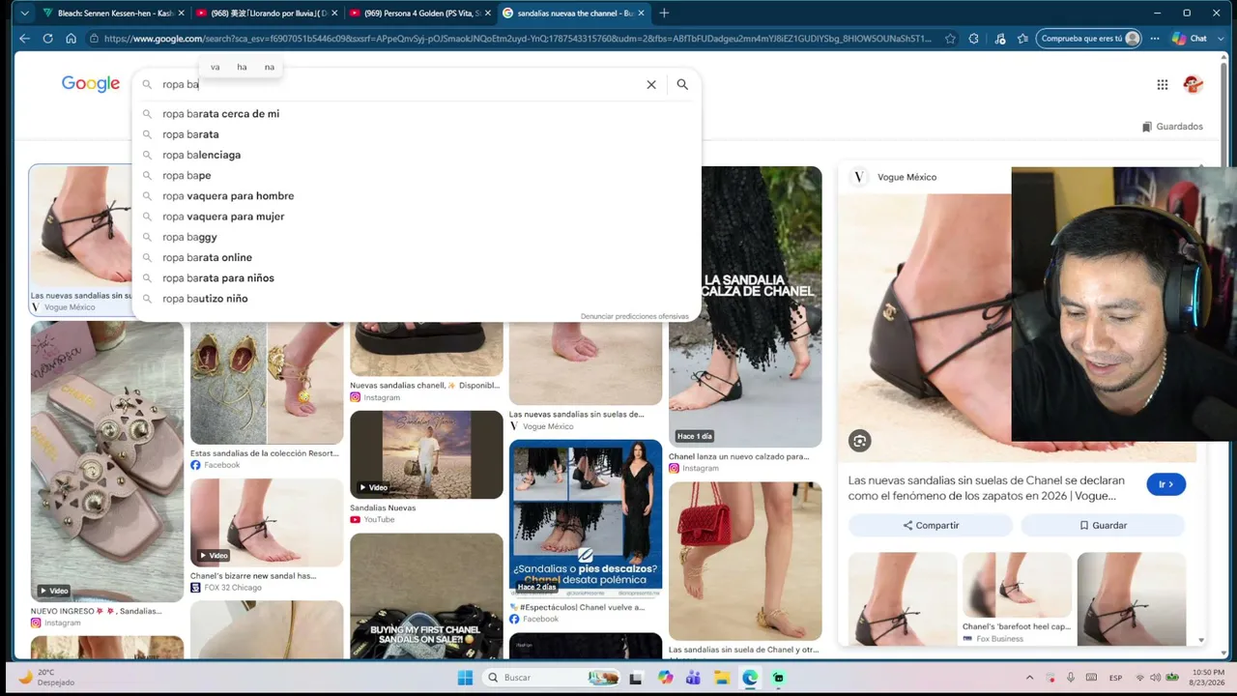This screenshot has width=1237, height=696.
Task: Open Copilot Chat in the browser toolbar
Action: 1190,39
